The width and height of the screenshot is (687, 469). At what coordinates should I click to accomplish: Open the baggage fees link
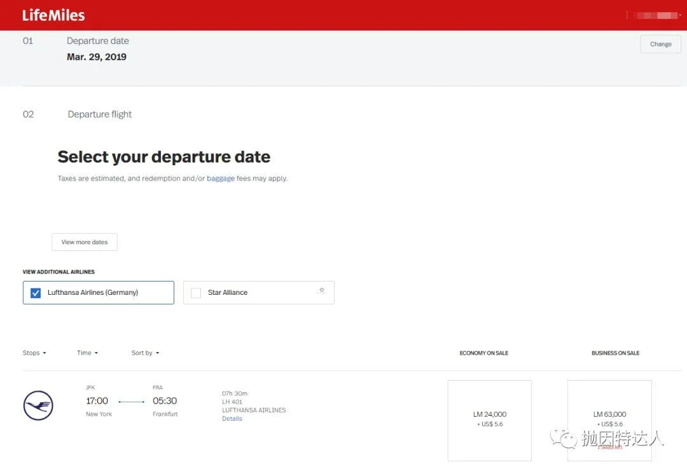pos(221,179)
